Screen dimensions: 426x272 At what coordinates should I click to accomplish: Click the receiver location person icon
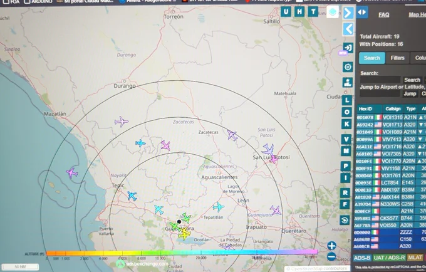tap(348, 82)
